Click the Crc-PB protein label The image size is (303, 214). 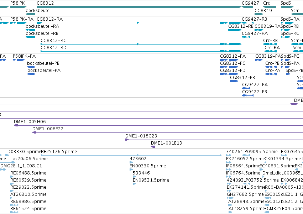point(272,63)
